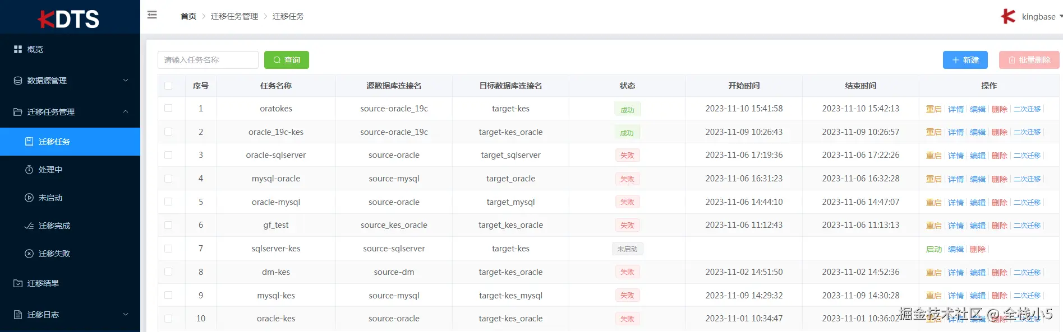Select the 迁移失败 cross-circle icon

point(29,254)
